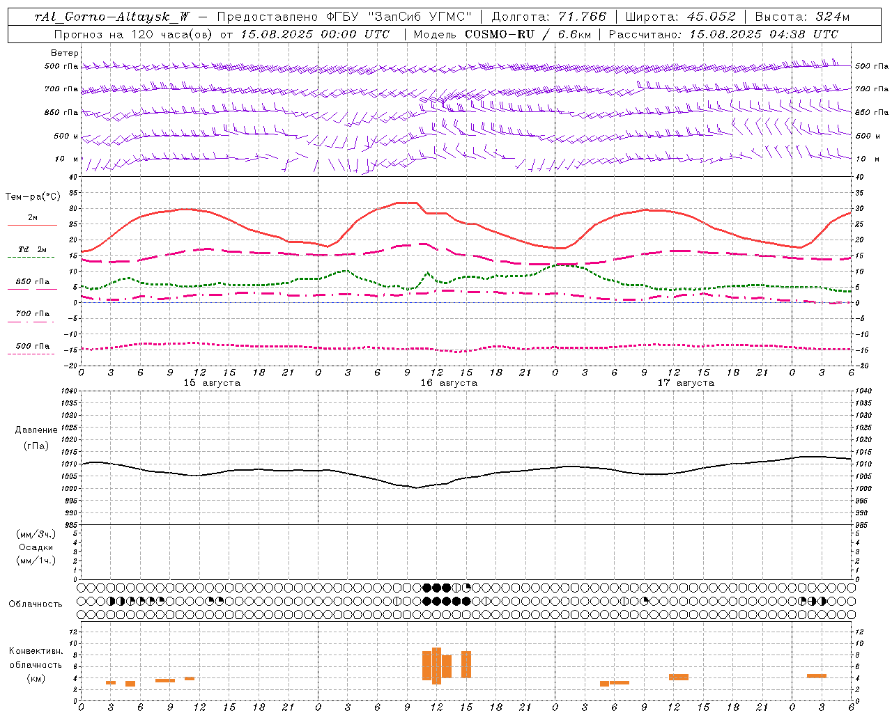Click the Тем-ра(°C) temperature label
The image size is (892, 713).
click(x=33, y=197)
